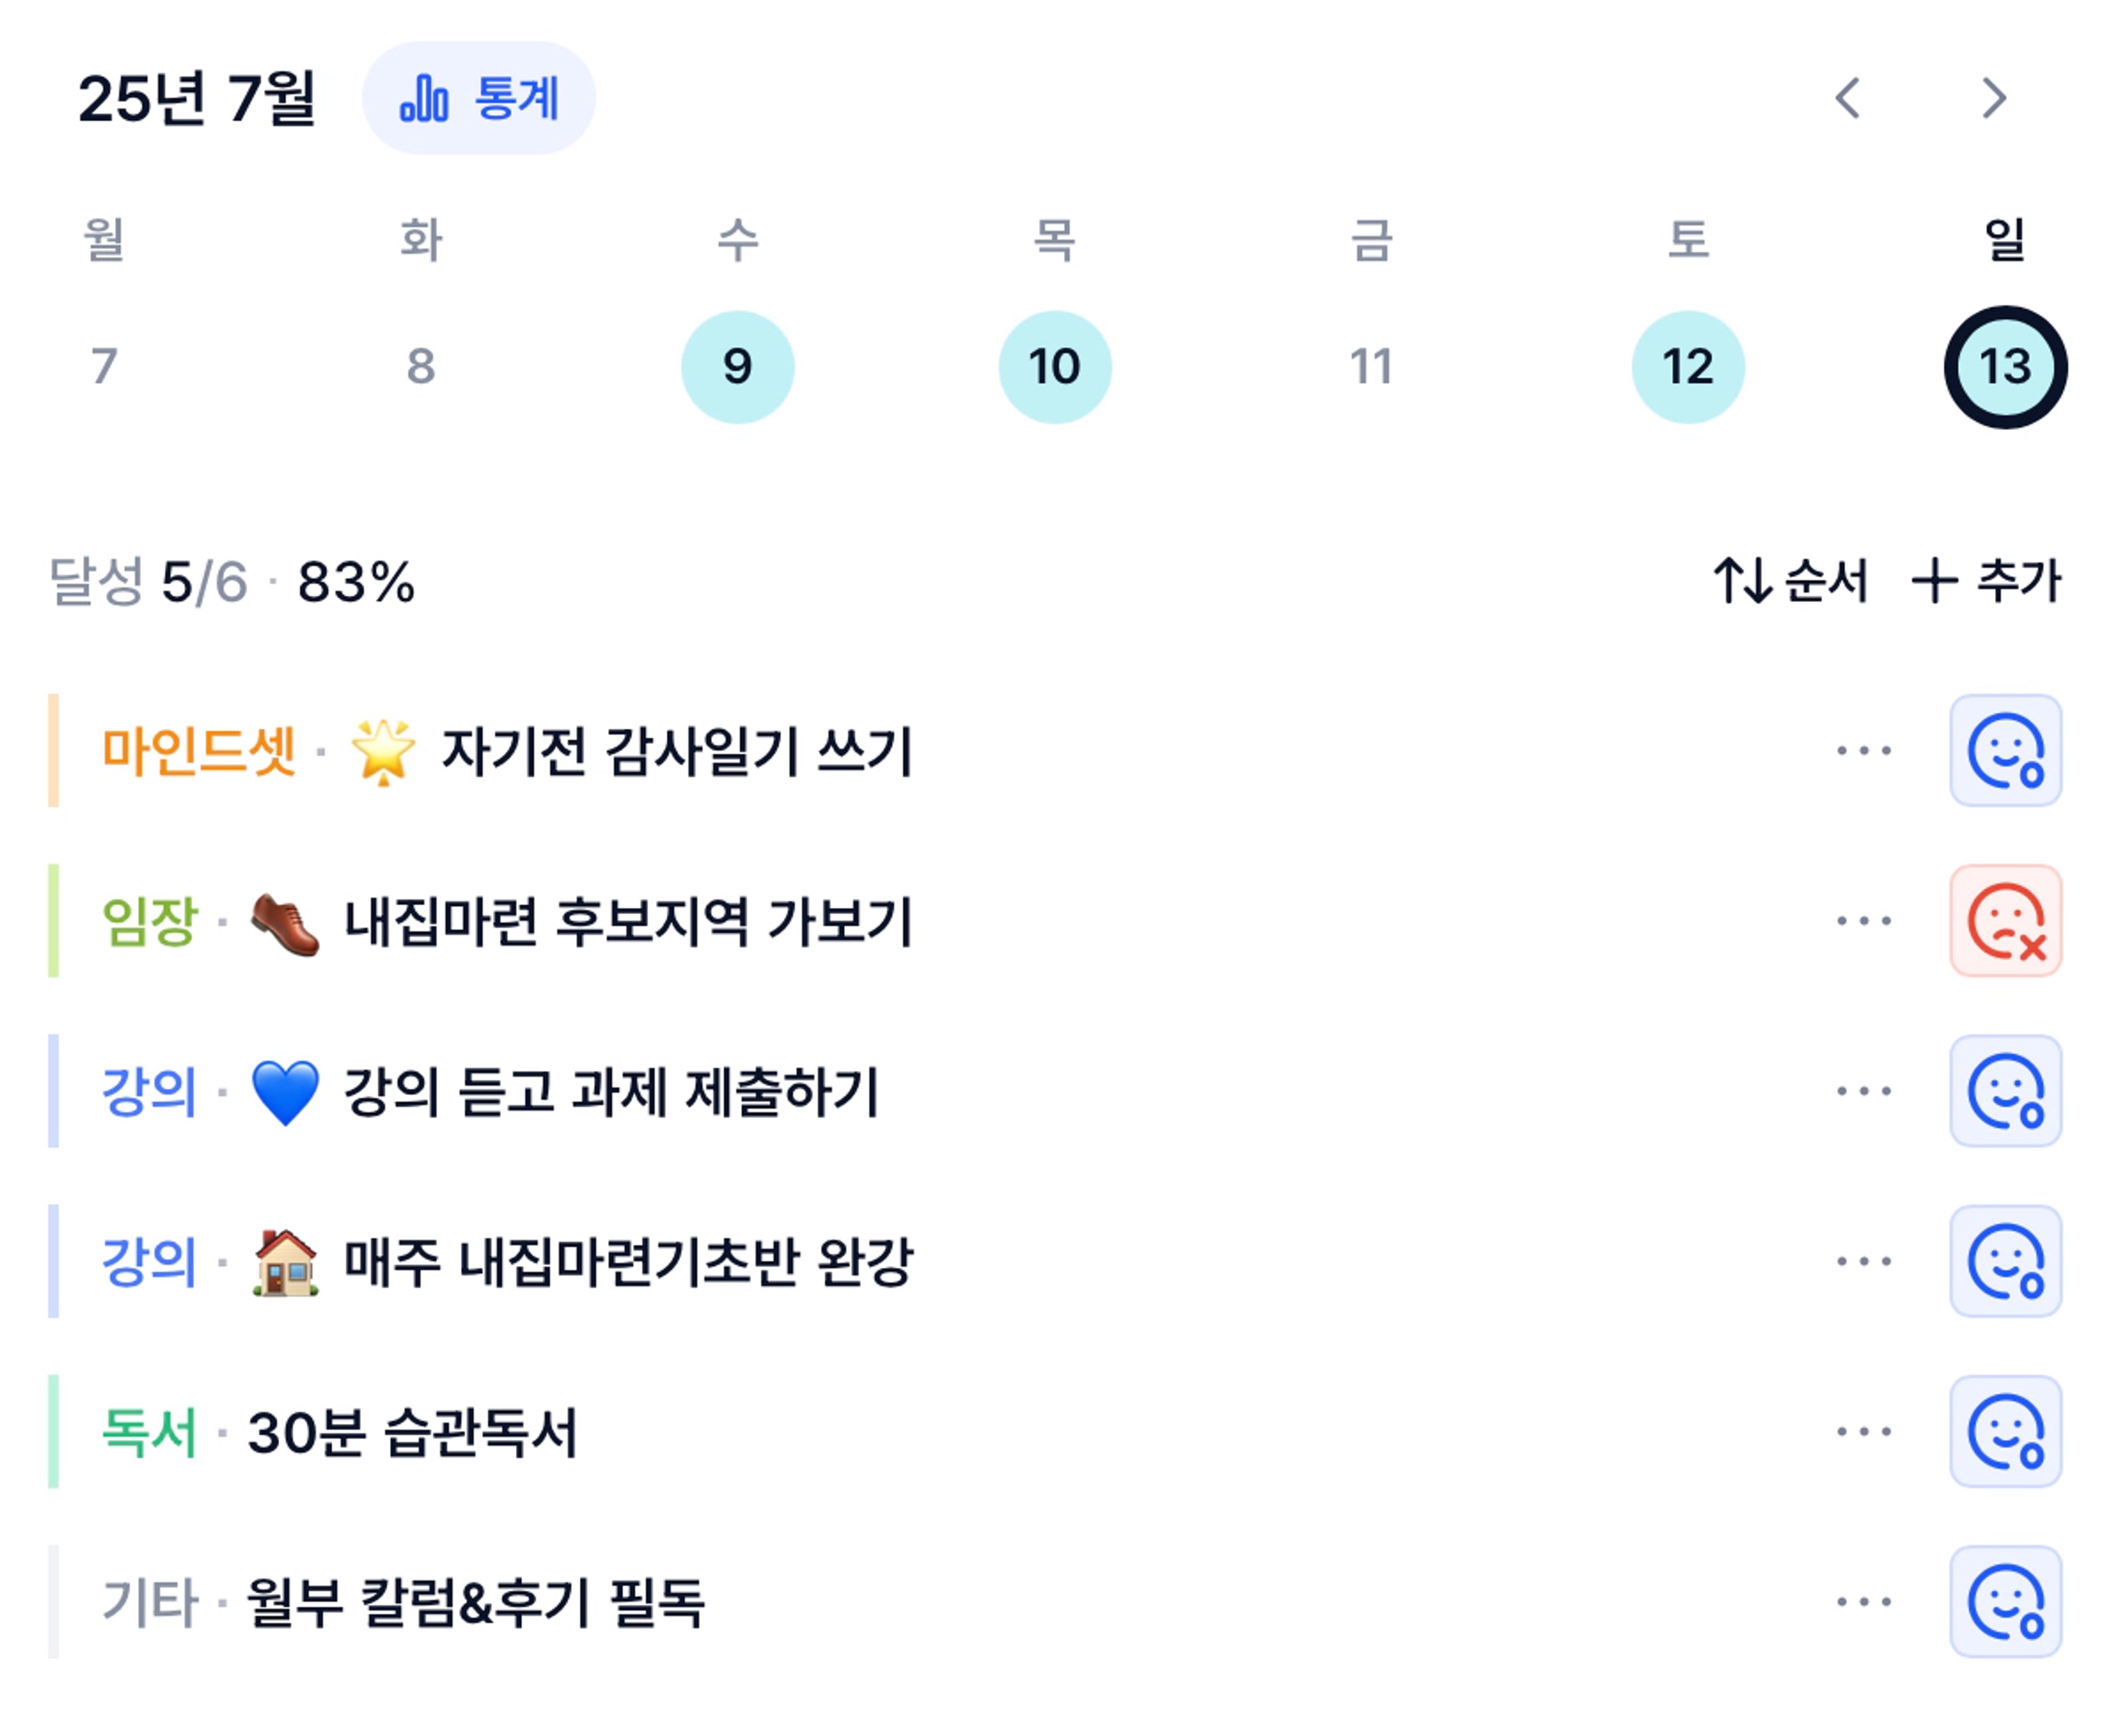Image resolution: width=2107 pixels, height=1736 pixels.
Task: Go to previous week with left chevron
Action: 1848,98
